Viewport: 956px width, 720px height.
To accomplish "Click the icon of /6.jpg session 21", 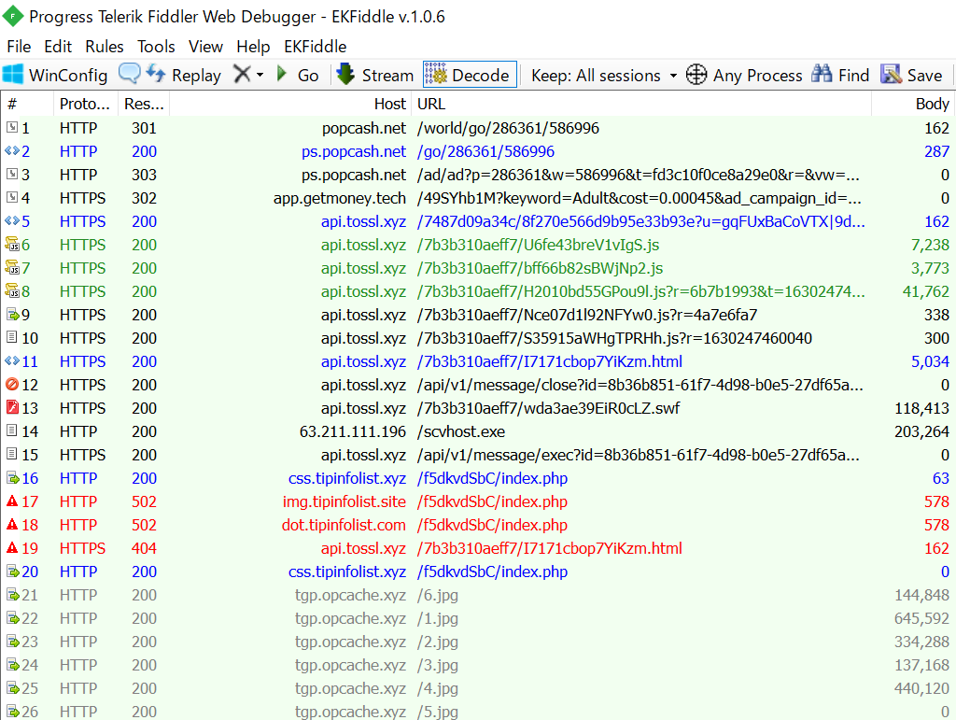I will pos(13,595).
